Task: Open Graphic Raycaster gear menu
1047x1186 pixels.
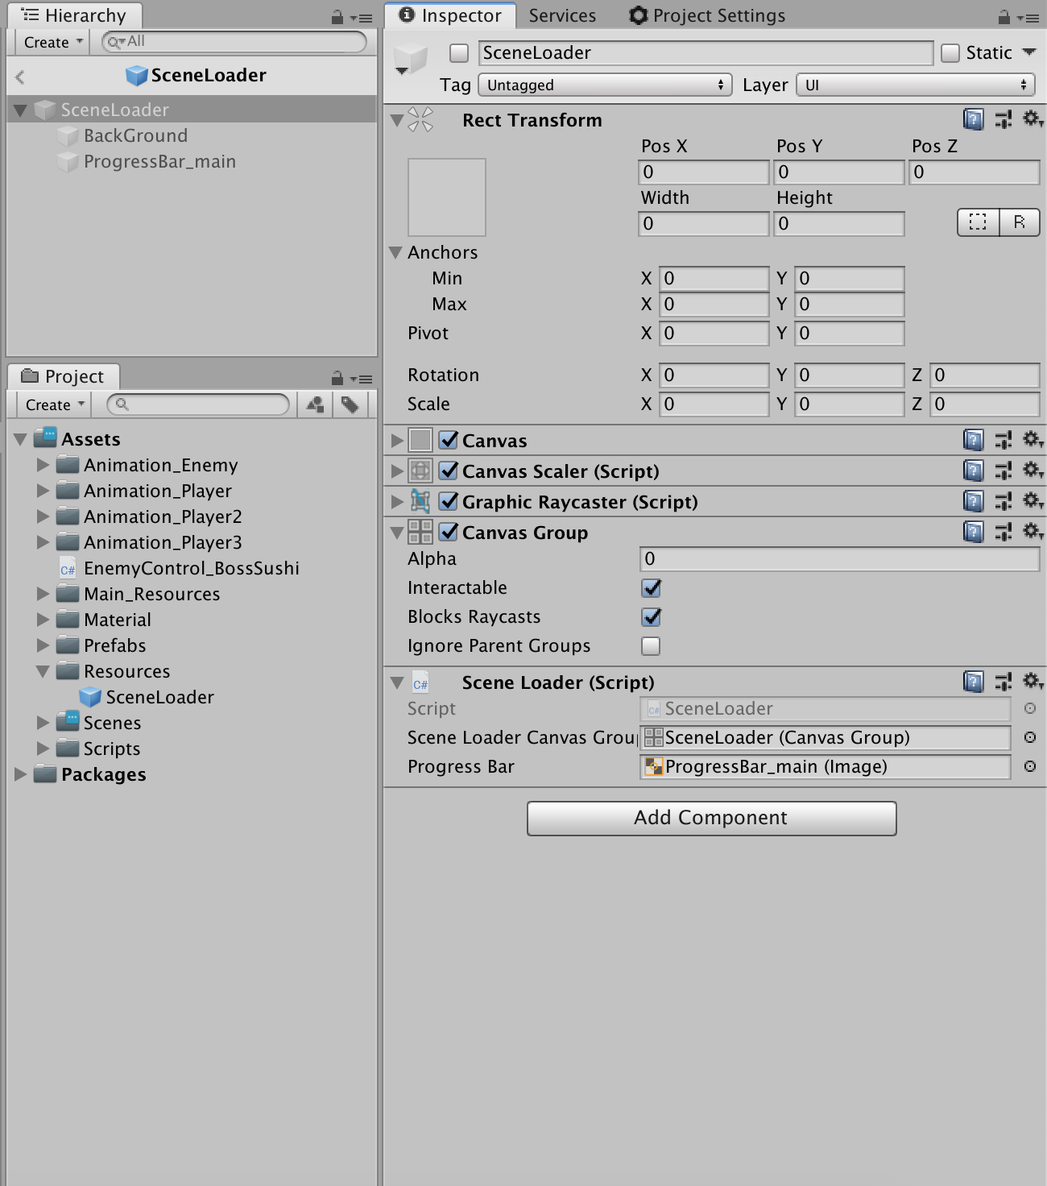Action: (x=1033, y=500)
